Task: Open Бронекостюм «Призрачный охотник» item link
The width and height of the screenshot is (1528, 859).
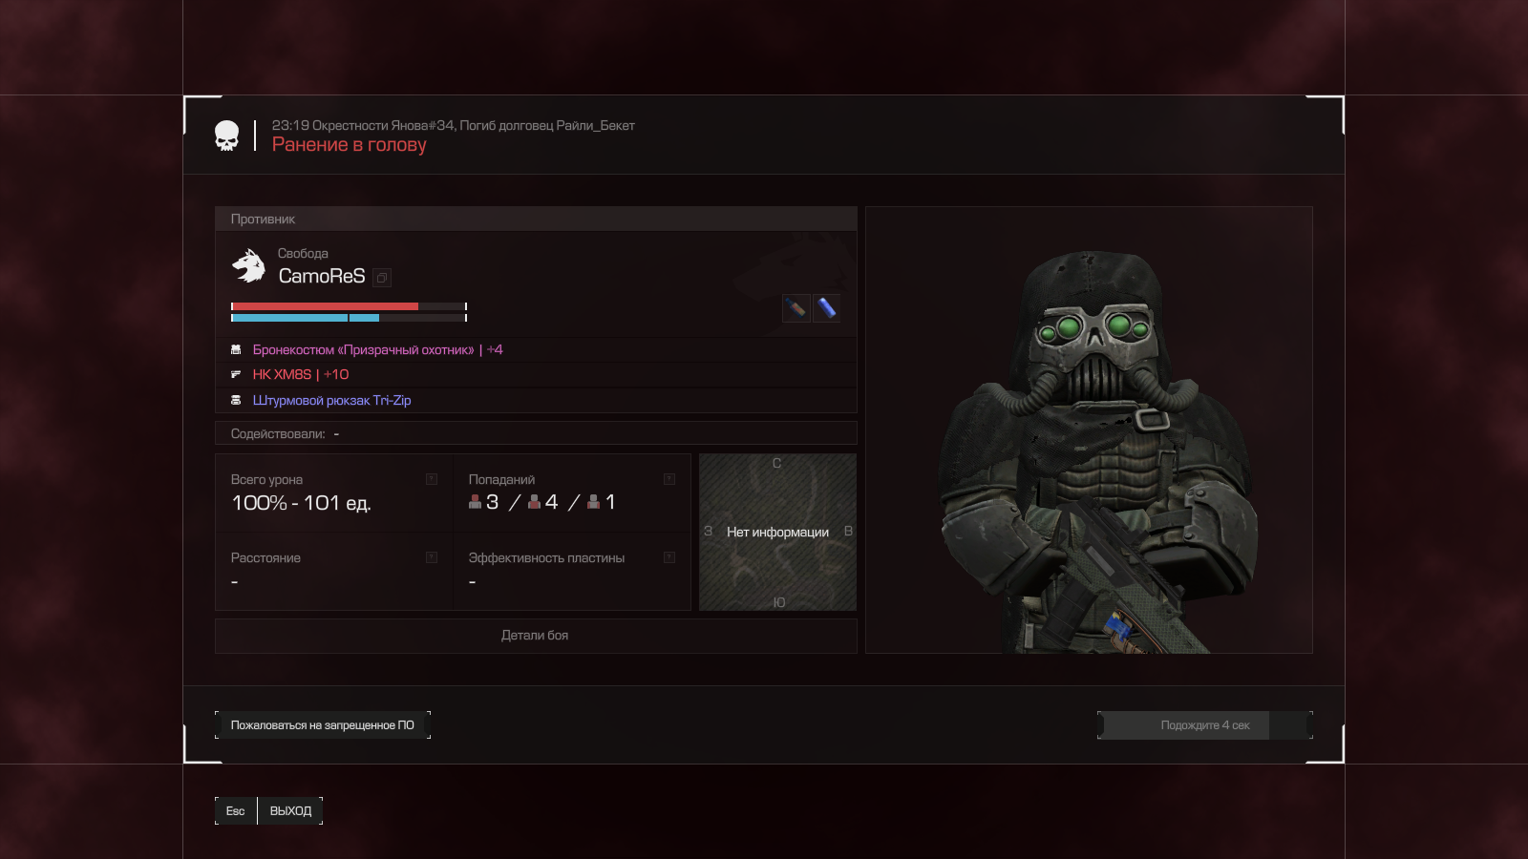Action: tap(377, 350)
